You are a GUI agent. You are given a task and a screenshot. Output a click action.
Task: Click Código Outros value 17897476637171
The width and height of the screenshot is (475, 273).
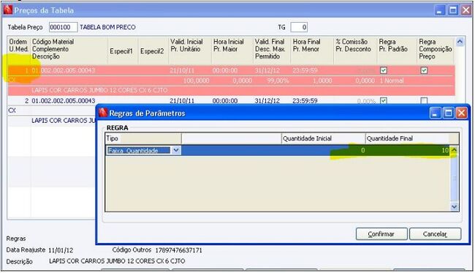(179, 250)
